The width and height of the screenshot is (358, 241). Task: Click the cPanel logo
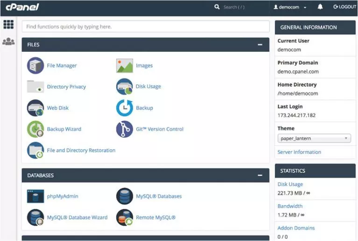coord(22,7)
